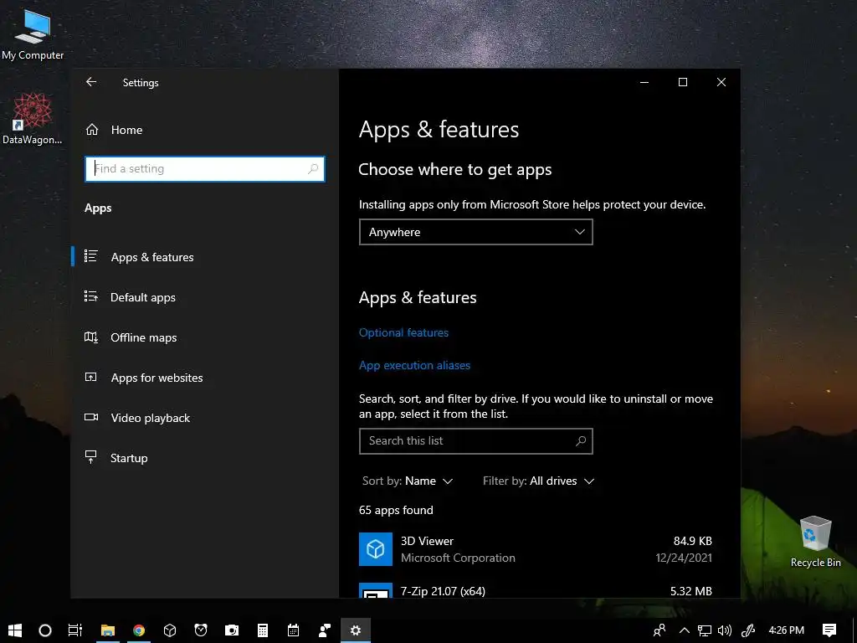Launch File Explorer from the taskbar
The image size is (857, 643).
click(108, 630)
